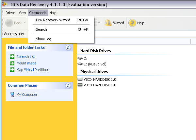Screen dimensions: 196x140
Task: Click the Wizard toolbar label
Action: [x=119, y=23]
